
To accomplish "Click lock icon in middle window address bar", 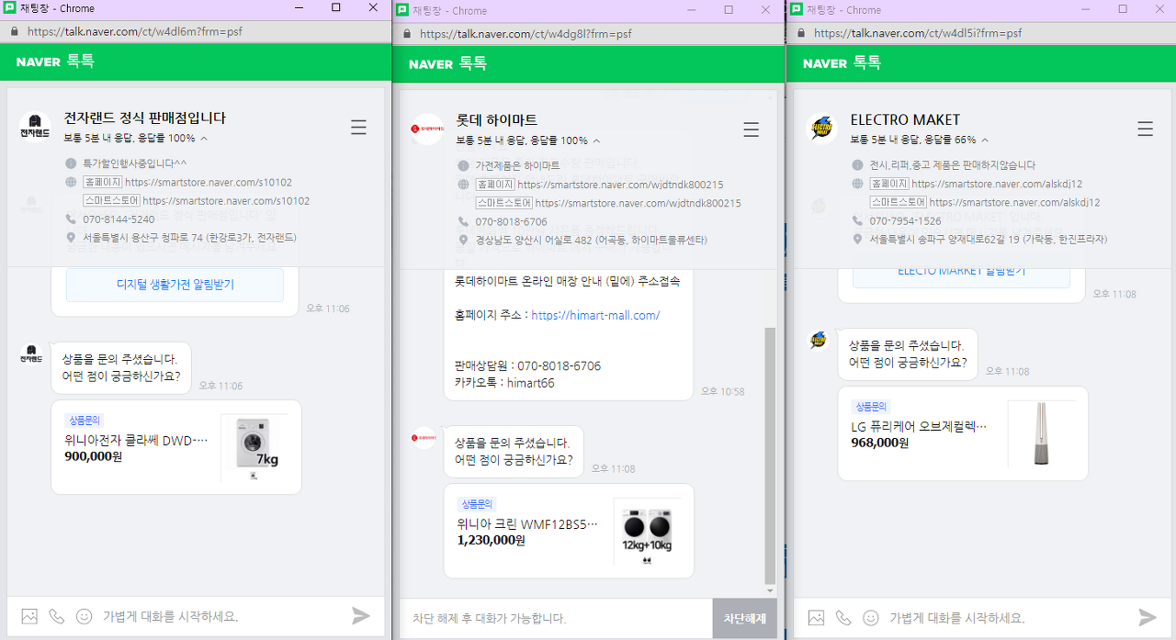I will pyautogui.click(x=407, y=33).
